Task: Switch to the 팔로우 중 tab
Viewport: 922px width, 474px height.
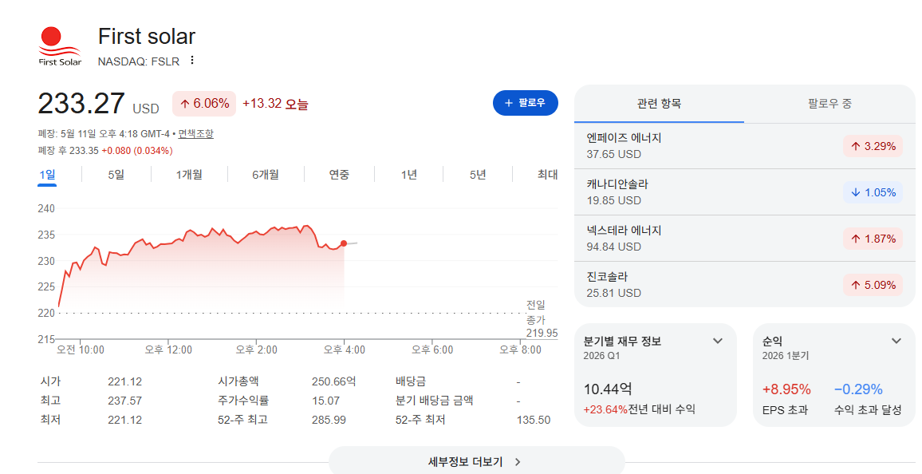Action: click(x=829, y=104)
